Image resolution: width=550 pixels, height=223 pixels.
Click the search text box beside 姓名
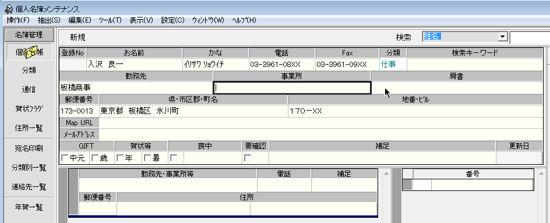coord(530,37)
